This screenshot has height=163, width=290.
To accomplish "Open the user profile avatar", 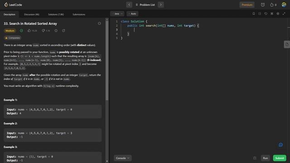I will tap(284, 5).
